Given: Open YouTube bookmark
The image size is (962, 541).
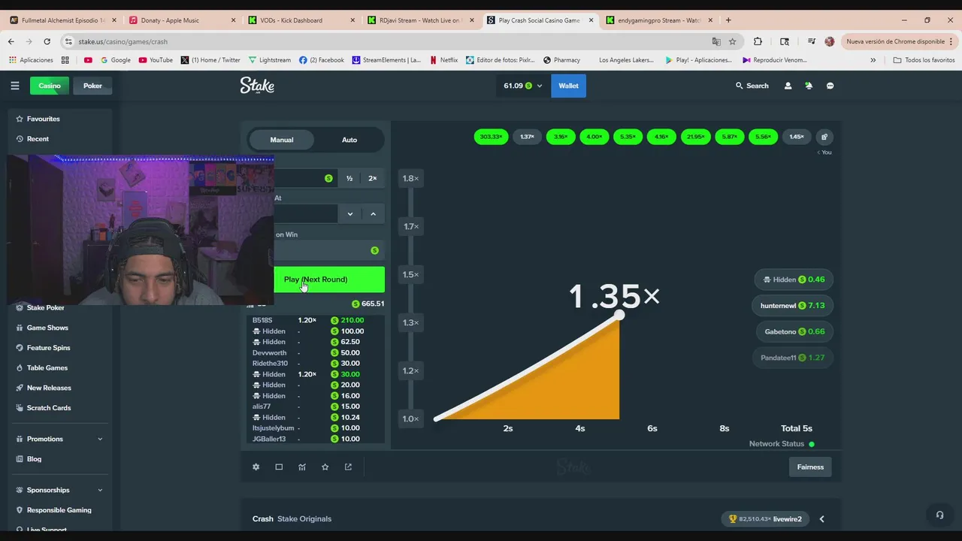Looking at the screenshot, I should point(156,60).
